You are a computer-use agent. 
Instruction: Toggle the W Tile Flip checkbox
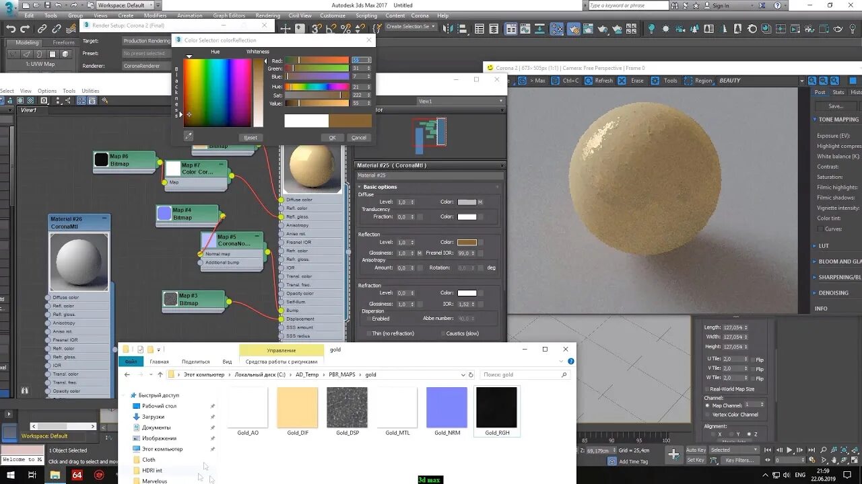pyautogui.click(x=752, y=377)
